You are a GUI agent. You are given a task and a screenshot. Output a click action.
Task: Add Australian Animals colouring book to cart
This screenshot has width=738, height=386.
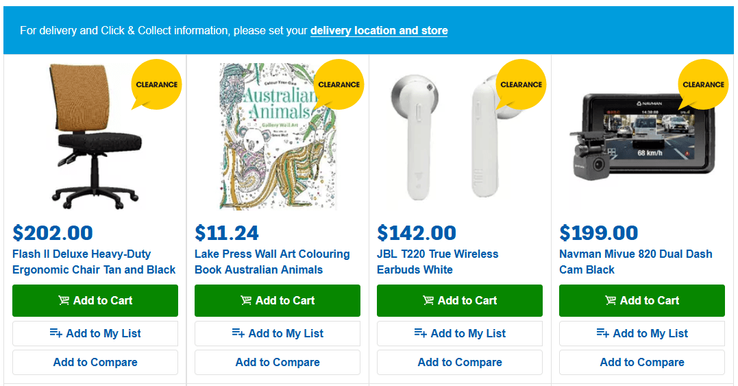click(x=278, y=300)
